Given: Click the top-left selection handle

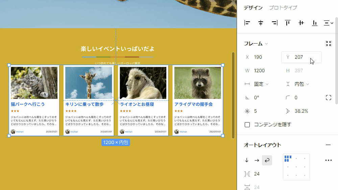Looking at the screenshot, I should (x=9, y=65).
